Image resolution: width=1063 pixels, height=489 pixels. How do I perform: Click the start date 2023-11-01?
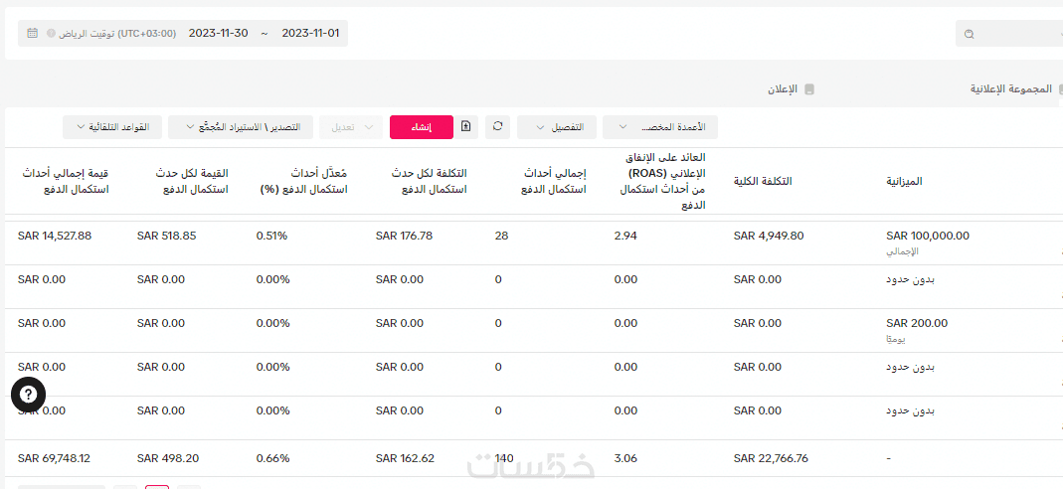click(x=310, y=33)
